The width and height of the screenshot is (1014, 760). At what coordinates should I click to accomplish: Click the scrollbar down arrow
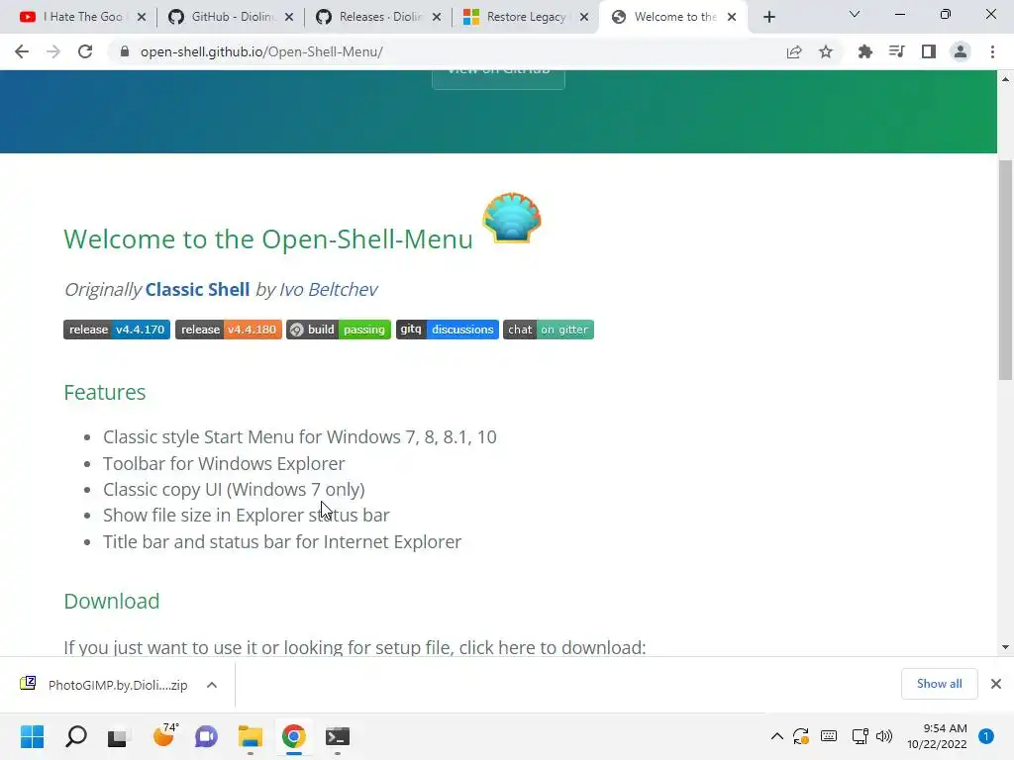1005,647
